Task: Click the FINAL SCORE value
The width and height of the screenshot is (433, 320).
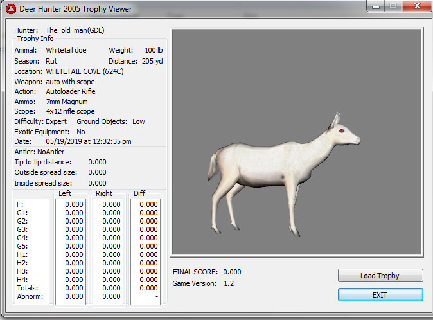Action: [x=232, y=272]
